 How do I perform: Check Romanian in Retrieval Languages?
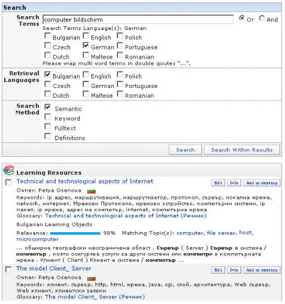pyautogui.click(x=120, y=94)
